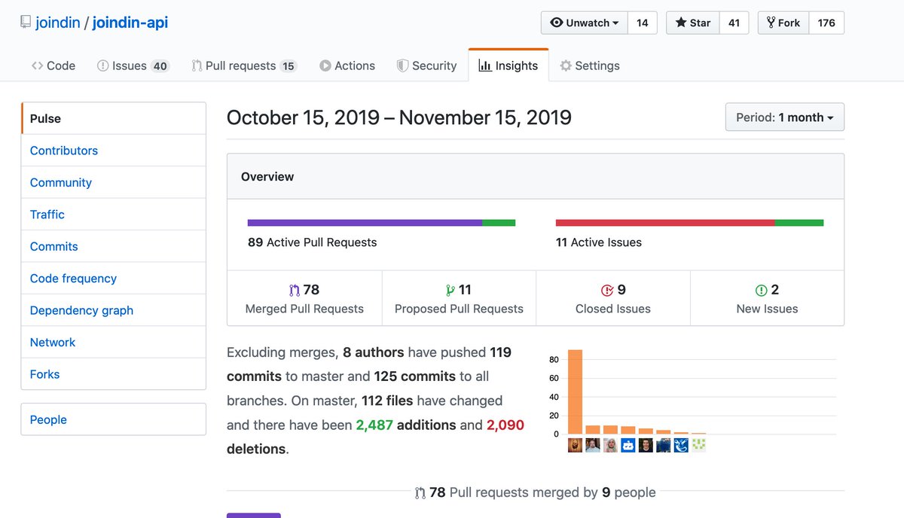Fork the repository
Image resolution: width=904 pixels, height=518 pixels.
pos(783,23)
